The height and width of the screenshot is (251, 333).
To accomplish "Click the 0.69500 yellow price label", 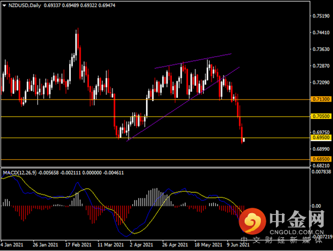I will [x=321, y=138].
